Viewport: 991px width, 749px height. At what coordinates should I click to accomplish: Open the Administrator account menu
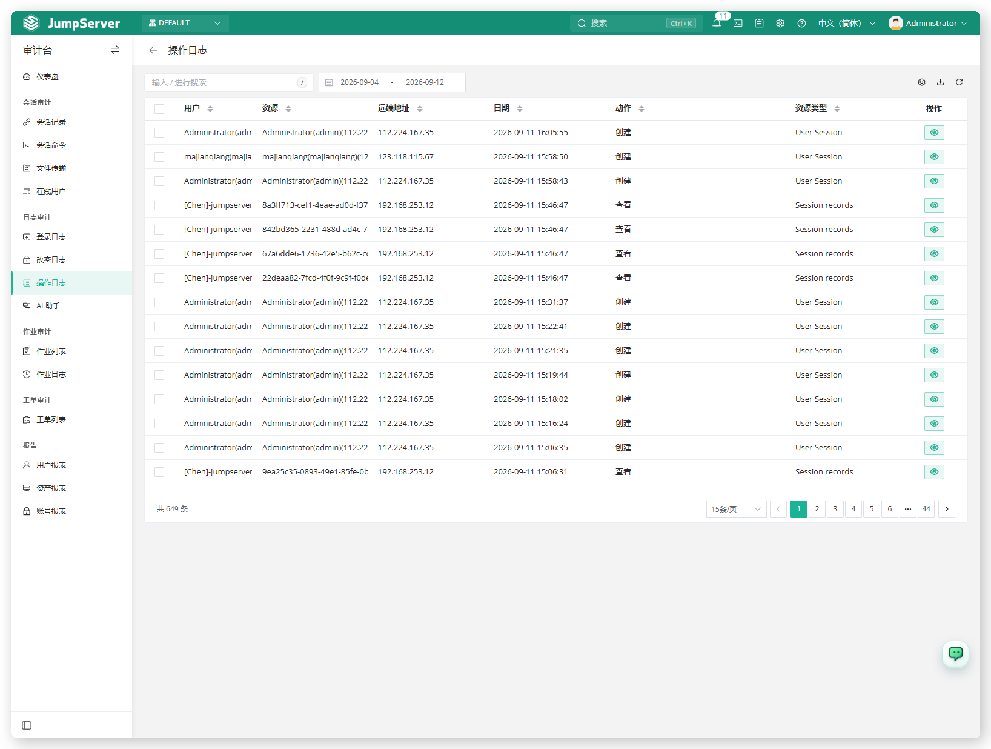click(927, 23)
